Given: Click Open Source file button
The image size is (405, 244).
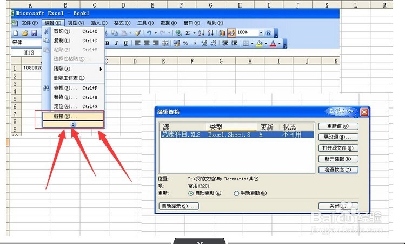Looking at the screenshot, I should (338, 148).
